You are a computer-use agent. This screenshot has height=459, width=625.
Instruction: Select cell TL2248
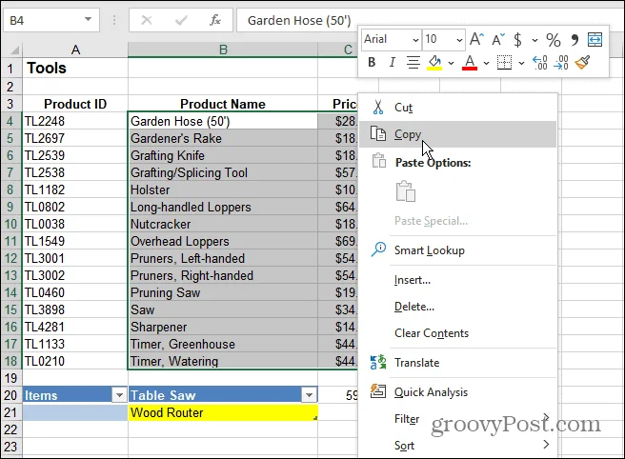[75, 121]
